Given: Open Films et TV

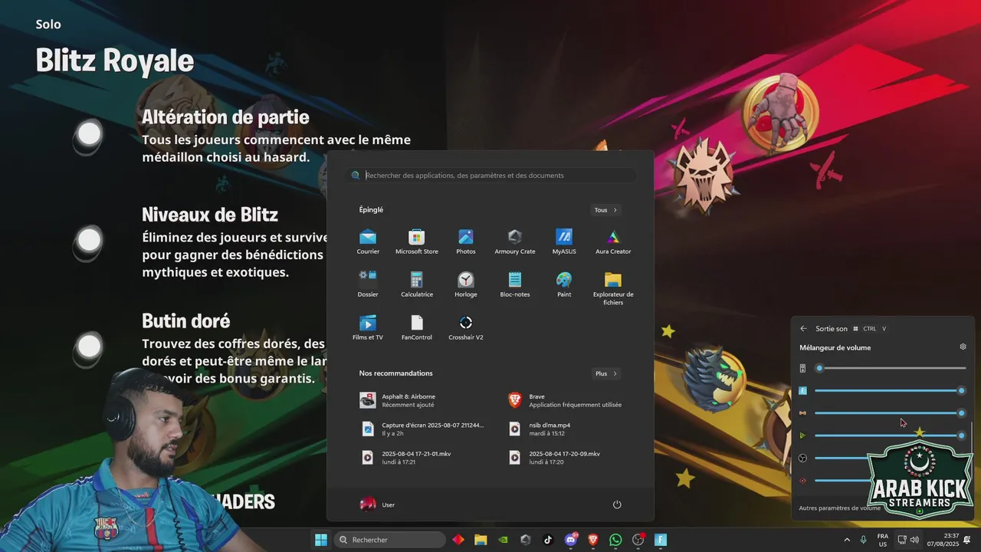Looking at the screenshot, I should (368, 328).
